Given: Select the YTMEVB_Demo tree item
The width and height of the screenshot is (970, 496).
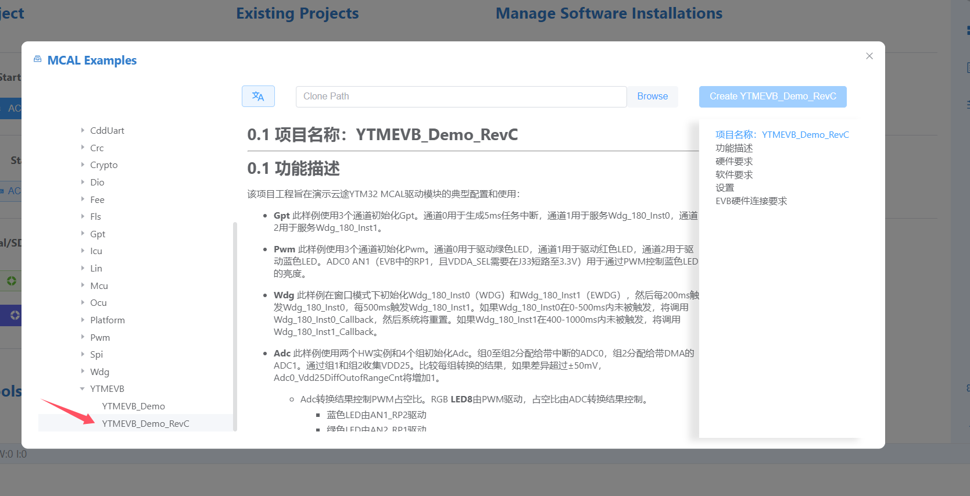Looking at the screenshot, I should coord(134,406).
